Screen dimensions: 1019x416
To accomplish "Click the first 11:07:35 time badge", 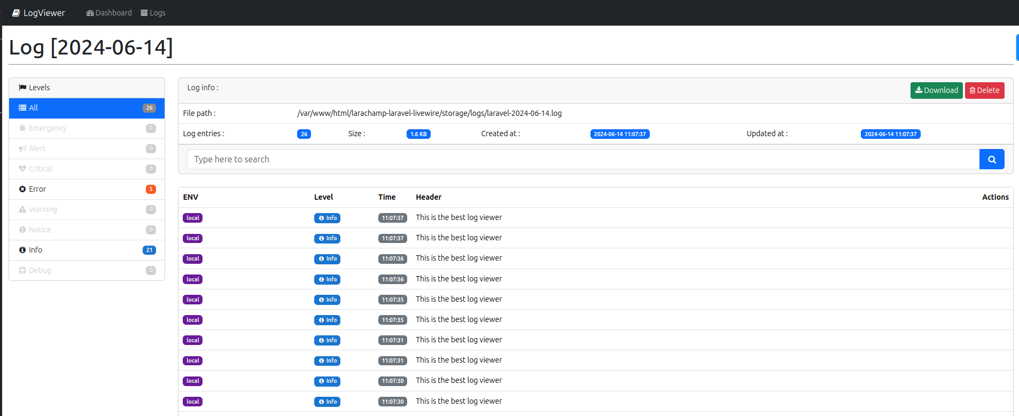I will point(393,300).
